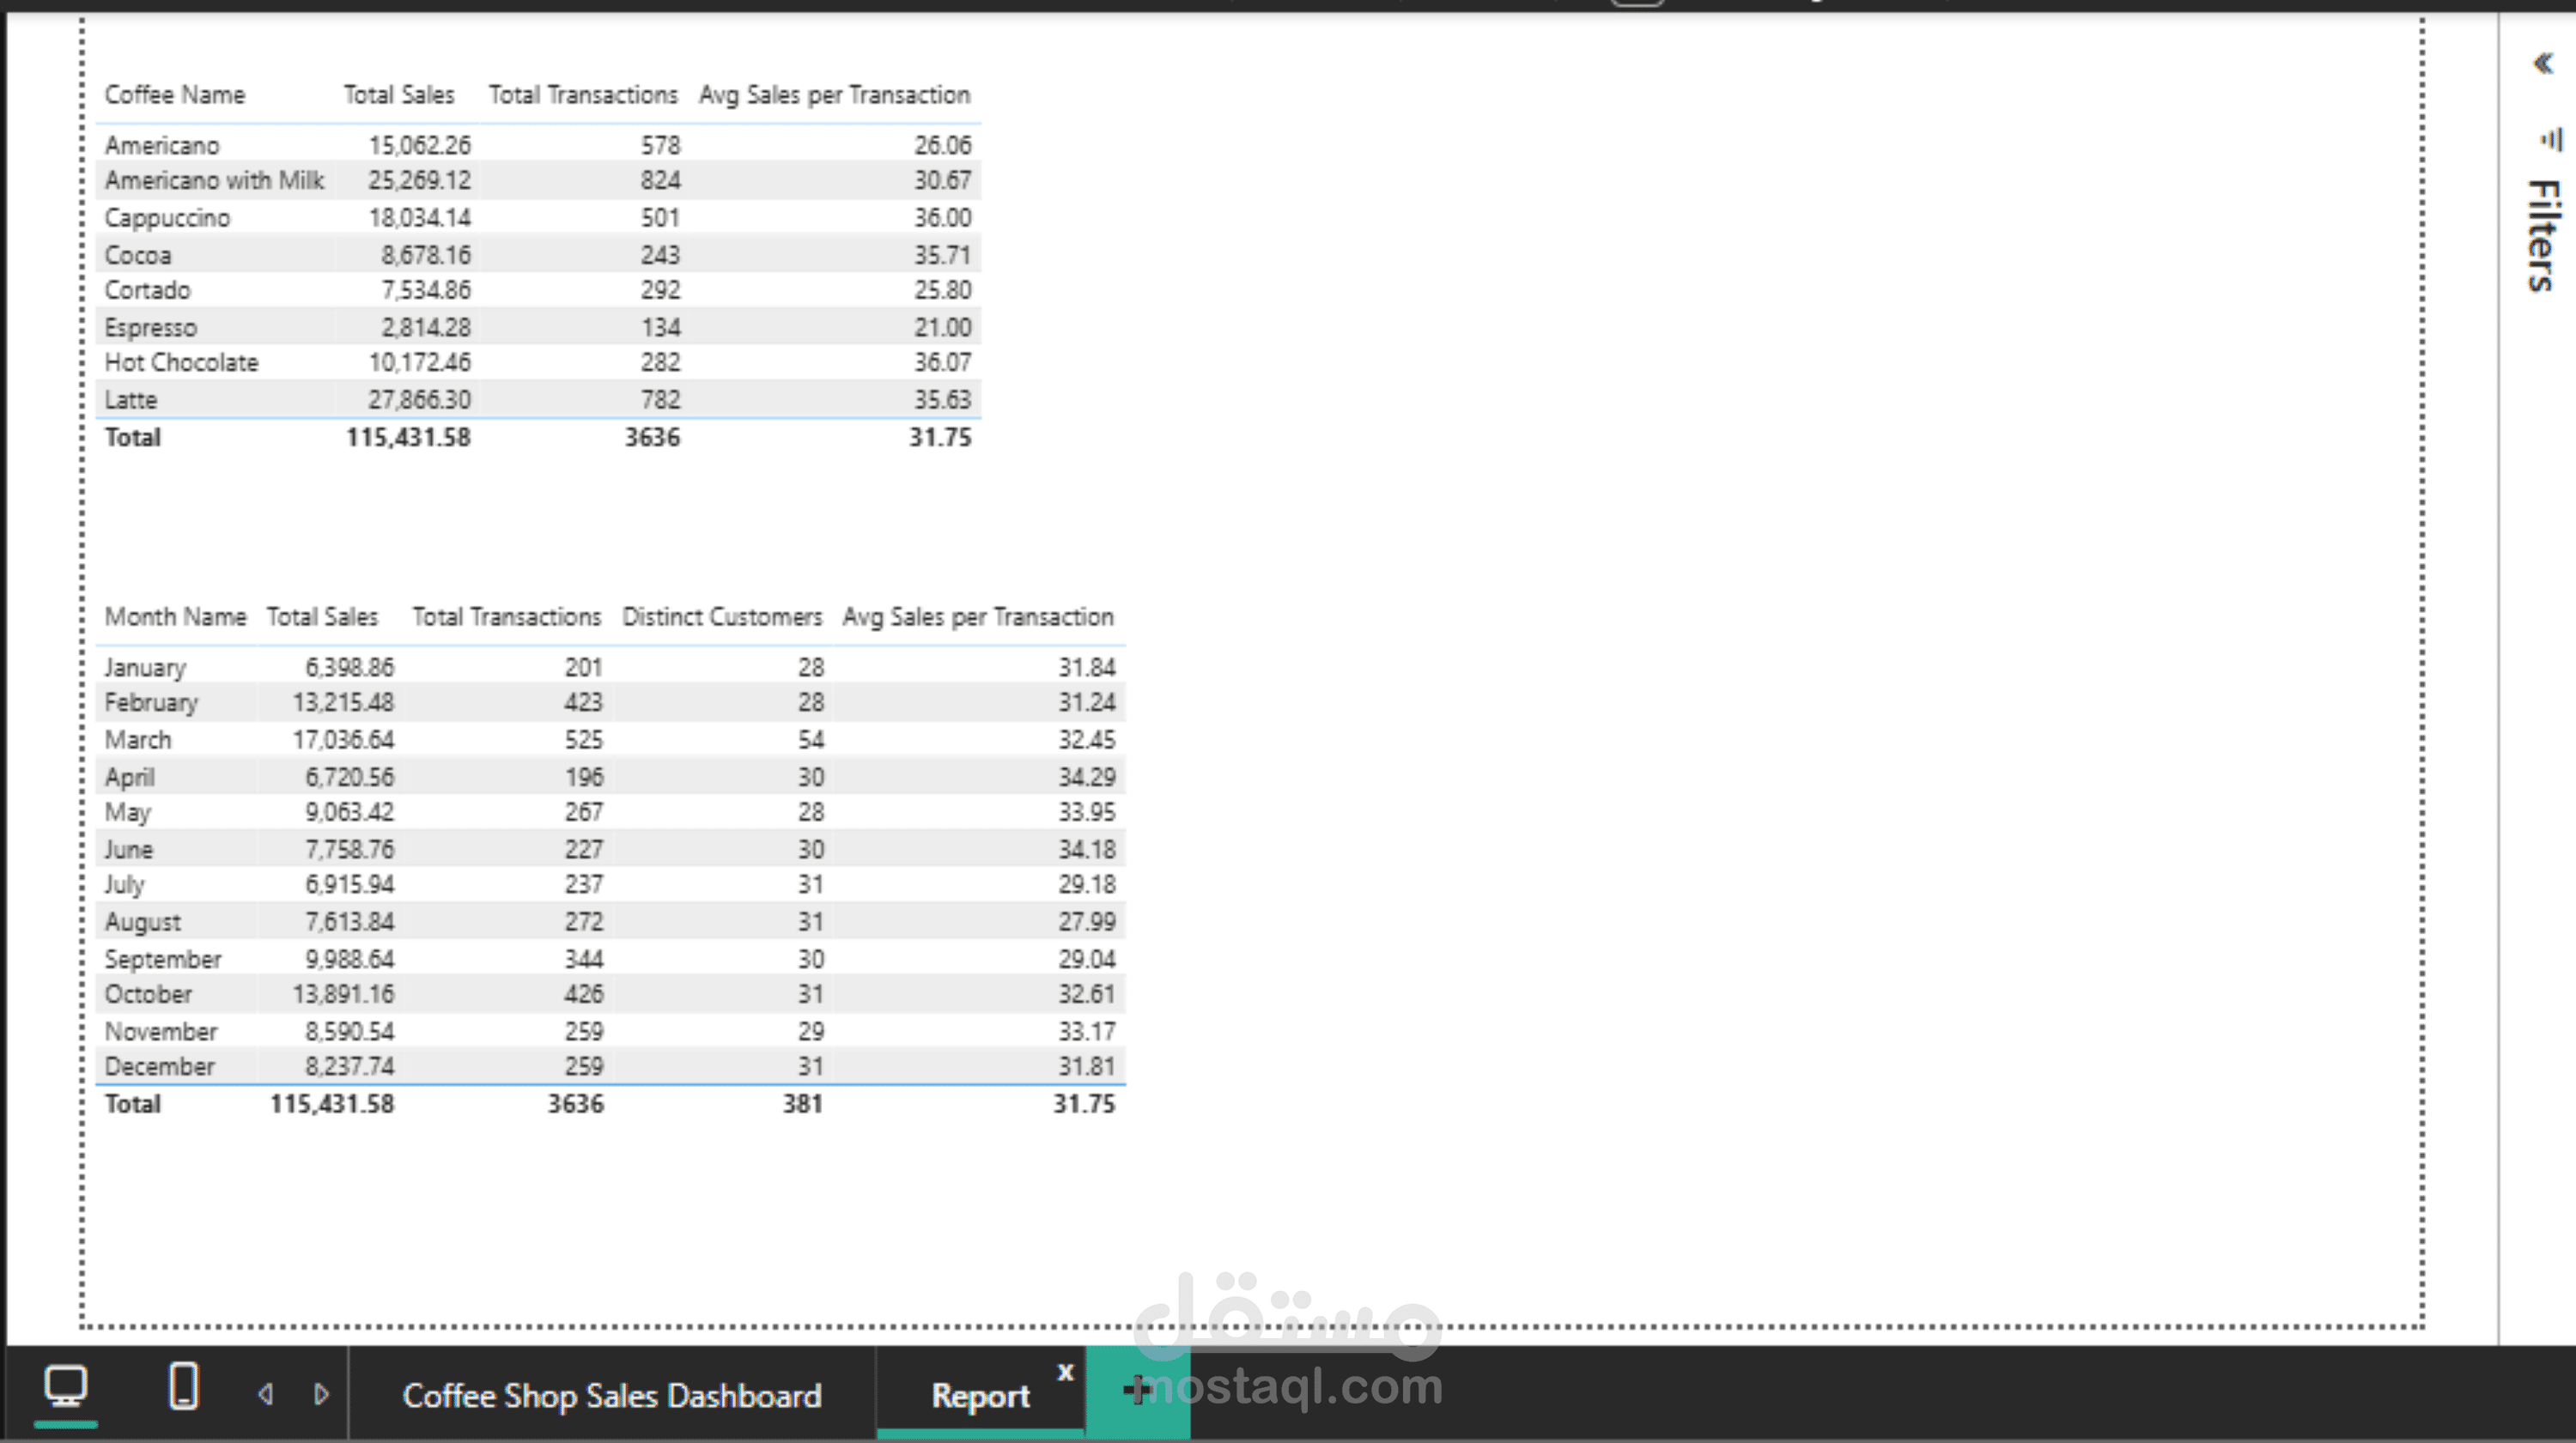Sort by the Coffee Name column header
The width and height of the screenshot is (2576, 1443).
175,95
